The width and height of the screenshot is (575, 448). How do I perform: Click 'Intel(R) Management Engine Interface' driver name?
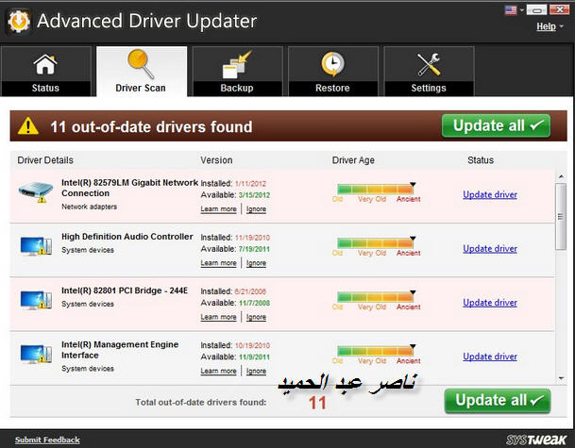[120, 350]
